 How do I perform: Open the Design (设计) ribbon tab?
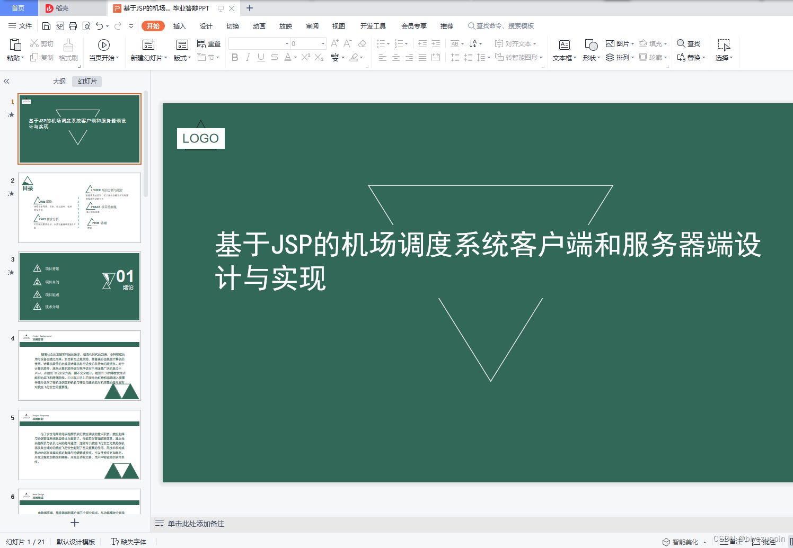point(206,26)
